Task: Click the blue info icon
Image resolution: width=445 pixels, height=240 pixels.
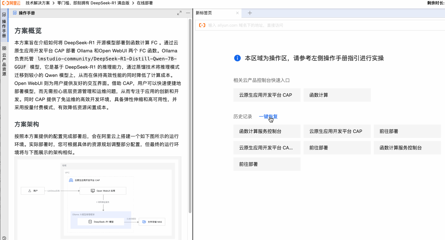Action: click(237, 58)
